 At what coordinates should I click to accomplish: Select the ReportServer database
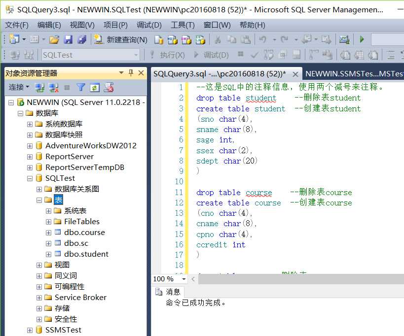click(70, 157)
